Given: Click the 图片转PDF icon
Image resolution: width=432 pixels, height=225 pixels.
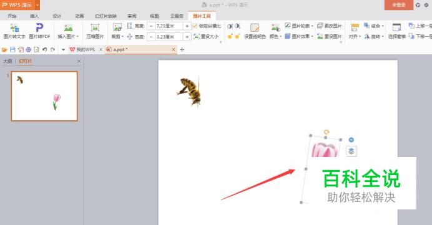Looking at the screenshot, I should click(39, 28).
